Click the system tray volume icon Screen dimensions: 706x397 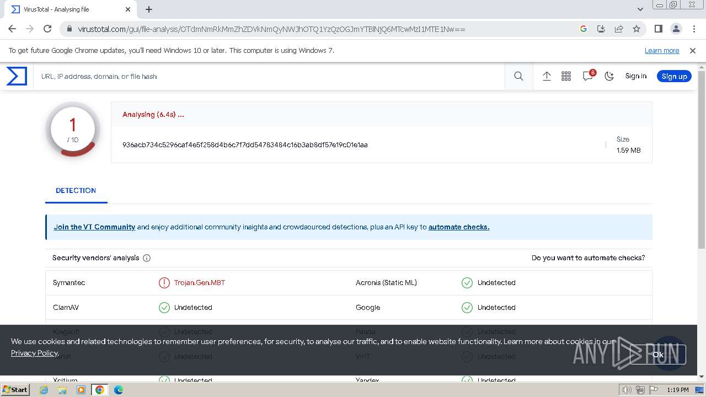coord(627,390)
